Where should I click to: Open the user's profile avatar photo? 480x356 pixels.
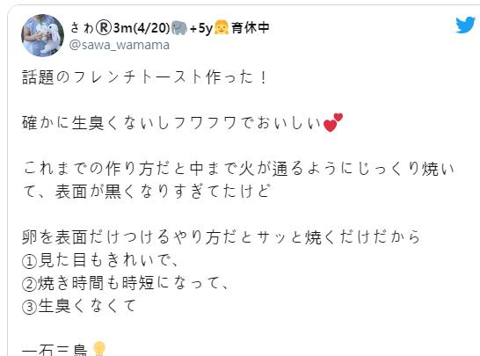pos(42,35)
